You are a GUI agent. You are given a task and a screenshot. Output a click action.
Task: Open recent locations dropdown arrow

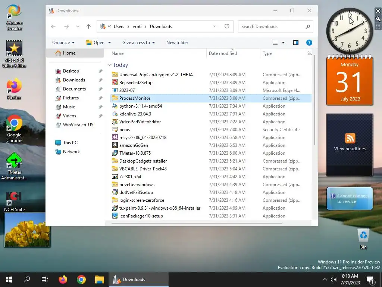[x=78, y=27]
